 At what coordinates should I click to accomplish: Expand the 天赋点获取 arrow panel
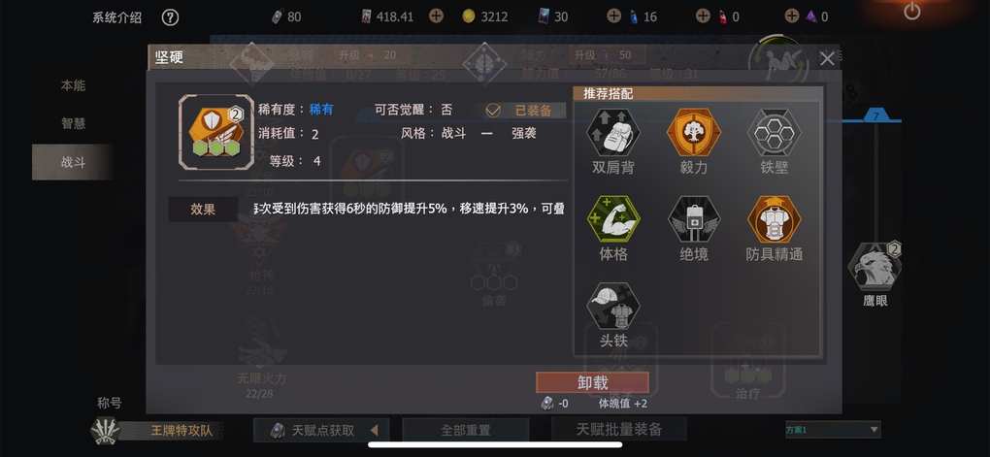pos(374,431)
